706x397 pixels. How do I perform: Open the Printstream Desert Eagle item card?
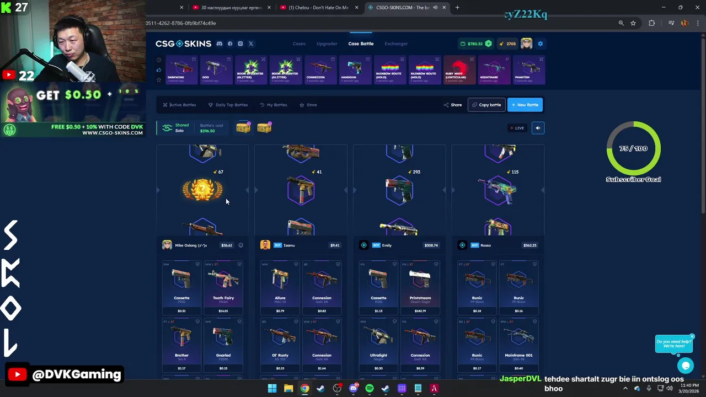(420, 288)
